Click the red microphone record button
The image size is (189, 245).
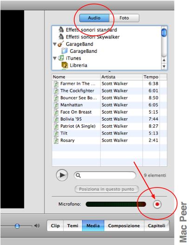[x=157, y=204]
